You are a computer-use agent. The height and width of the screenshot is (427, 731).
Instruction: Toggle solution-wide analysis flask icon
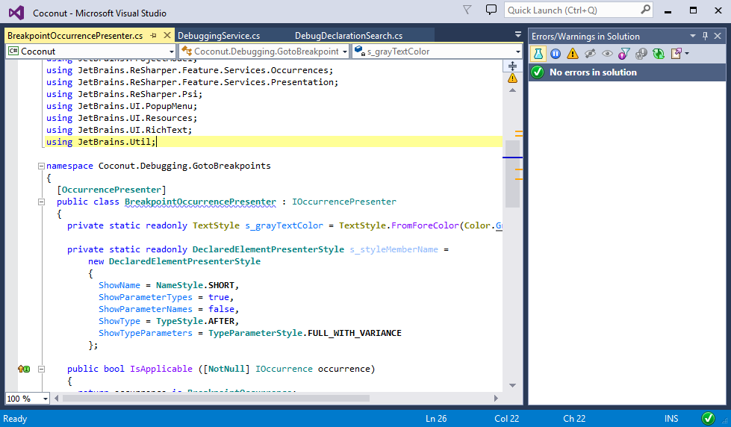pos(538,54)
